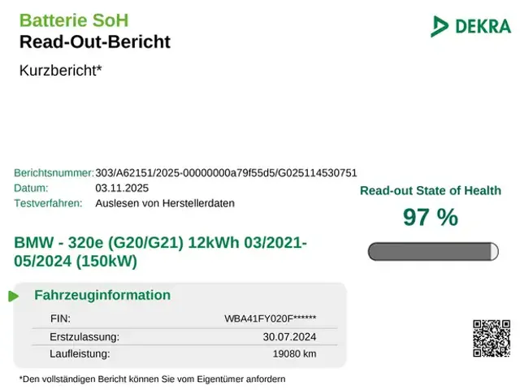The width and height of the screenshot is (520, 390).
Task: Click the Batterie SoH green title
Action: pos(74,20)
